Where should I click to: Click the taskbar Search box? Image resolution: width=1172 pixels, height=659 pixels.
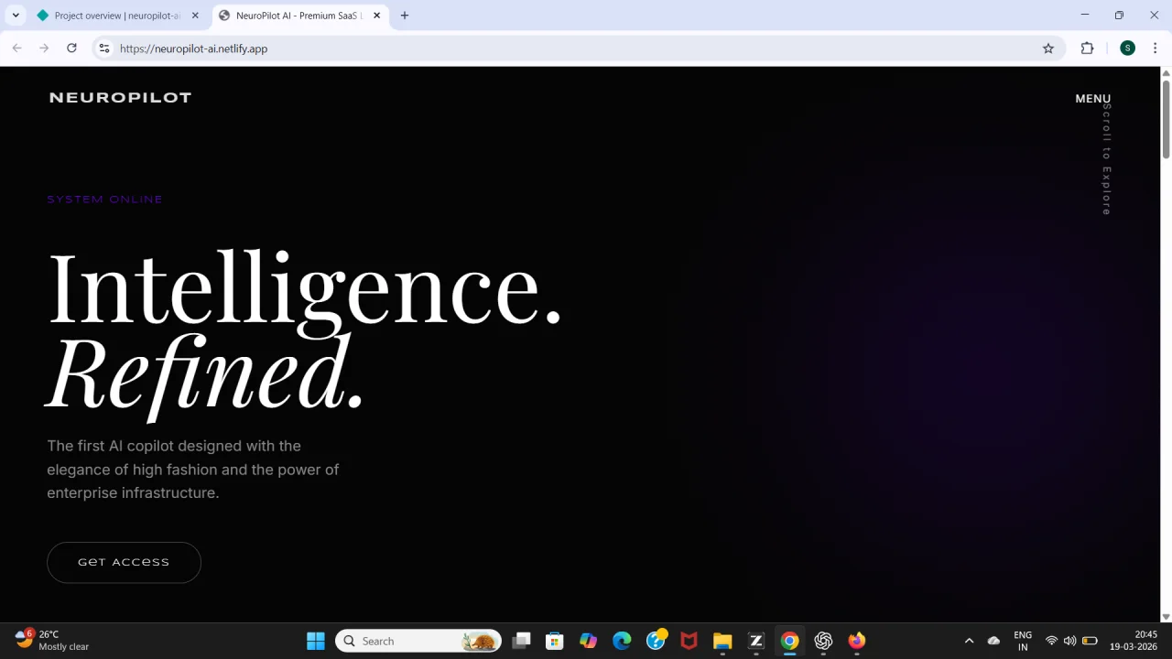click(x=419, y=641)
